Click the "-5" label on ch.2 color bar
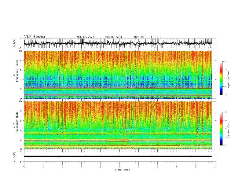This screenshot has height=187, width=242. coord(225,129)
